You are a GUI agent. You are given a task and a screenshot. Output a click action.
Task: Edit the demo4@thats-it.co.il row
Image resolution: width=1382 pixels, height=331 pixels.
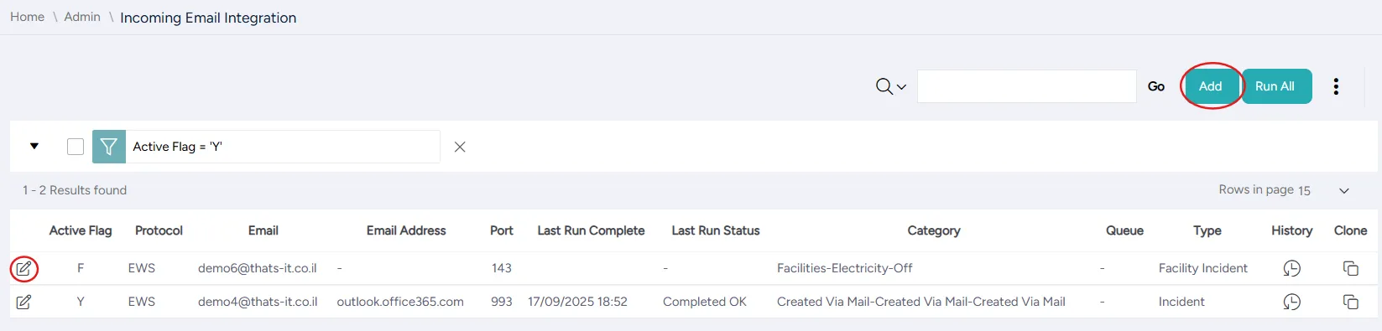click(x=23, y=302)
